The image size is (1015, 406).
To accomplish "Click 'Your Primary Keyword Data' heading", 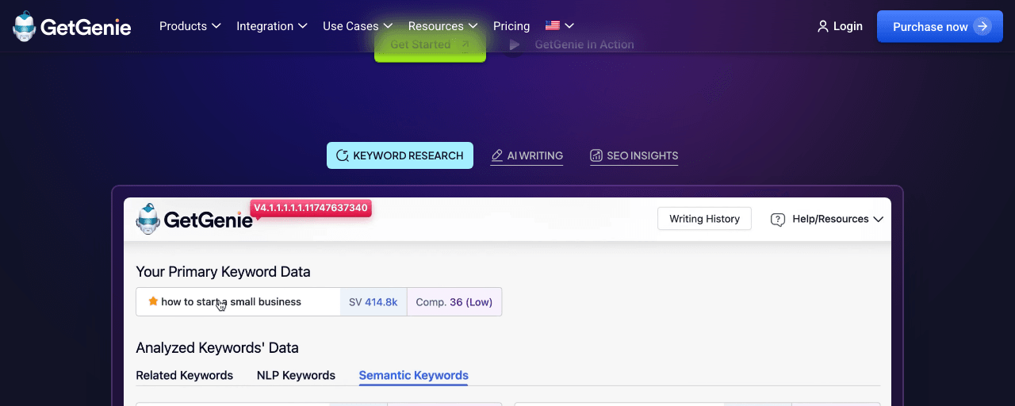I will click(x=223, y=272).
